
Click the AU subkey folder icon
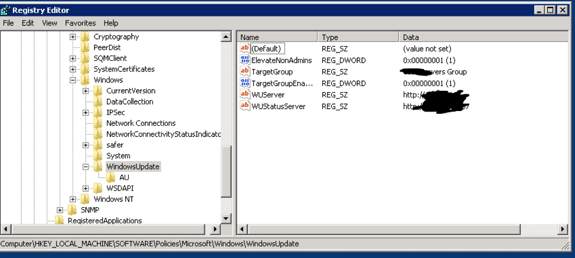(x=112, y=177)
